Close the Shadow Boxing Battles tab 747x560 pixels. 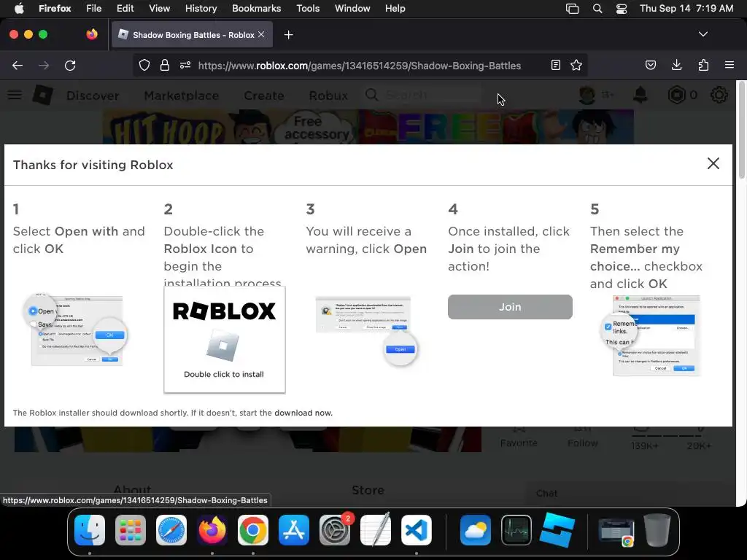pyautogui.click(x=261, y=35)
